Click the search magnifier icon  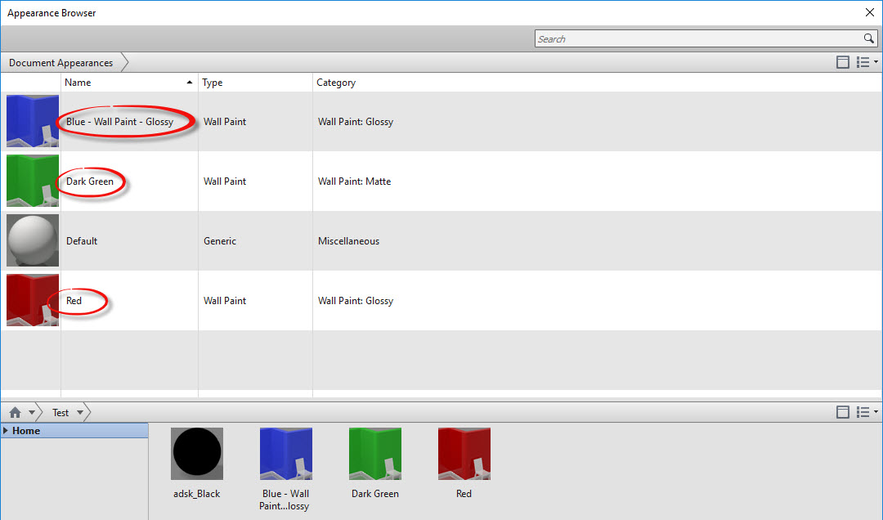pyautogui.click(x=869, y=38)
